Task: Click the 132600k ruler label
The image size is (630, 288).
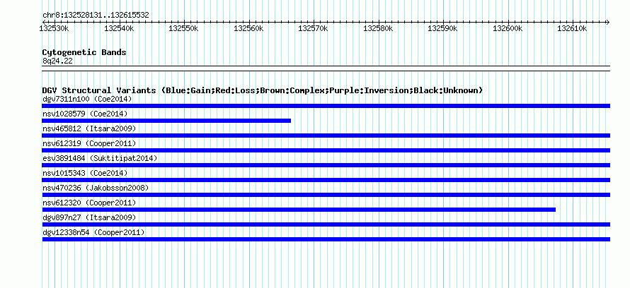Action: [508, 28]
